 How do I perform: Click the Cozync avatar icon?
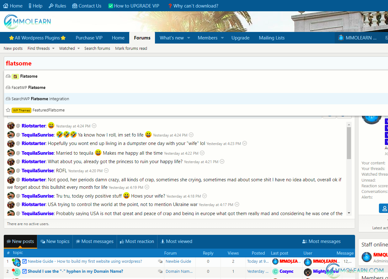275,271
